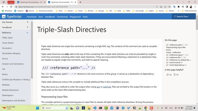Click the 'outFile' compiler option link
Image resolution: width=198 pixels, height=111 pixels.
tap(107, 87)
